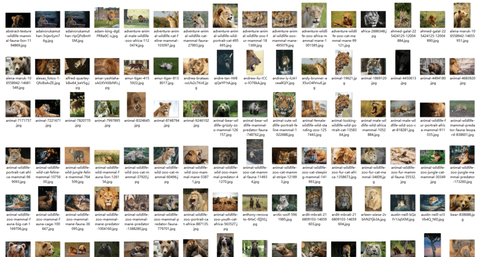The width and height of the screenshot is (480, 257).
Task: Click the adam-king-dgEPR8a0C-s.jpg file name
Action: [107, 34]
